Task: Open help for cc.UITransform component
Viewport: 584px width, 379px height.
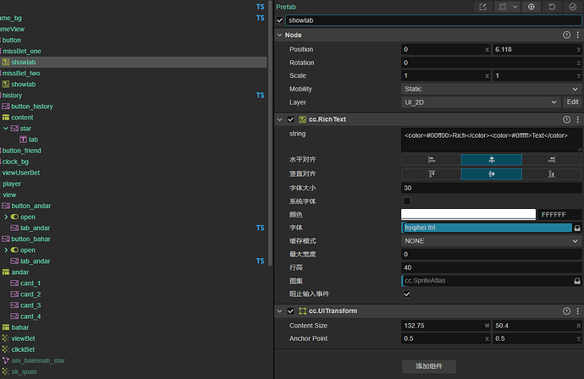Action: (x=566, y=310)
